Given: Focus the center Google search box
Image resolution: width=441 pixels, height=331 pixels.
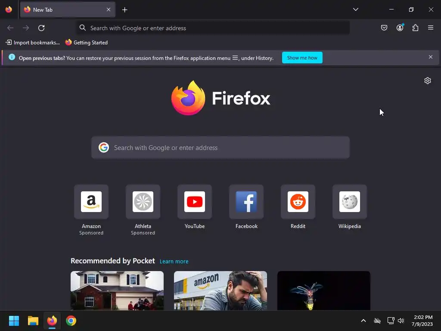Looking at the screenshot, I should (220, 148).
